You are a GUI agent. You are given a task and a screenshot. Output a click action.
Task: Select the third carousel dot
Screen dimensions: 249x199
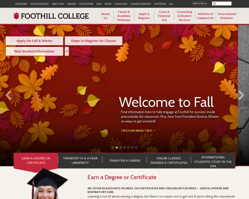[120, 148]
